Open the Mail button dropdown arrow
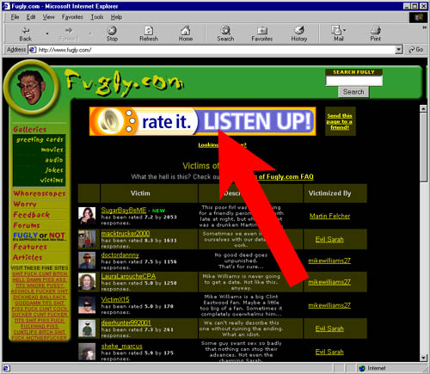This screenshot has height=374, width=430. [345, 30]
